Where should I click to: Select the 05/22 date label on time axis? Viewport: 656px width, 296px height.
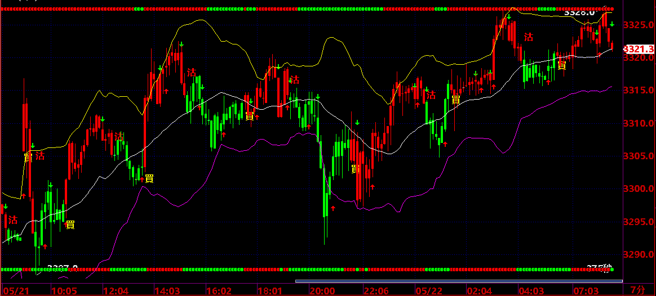coord(427,290)
